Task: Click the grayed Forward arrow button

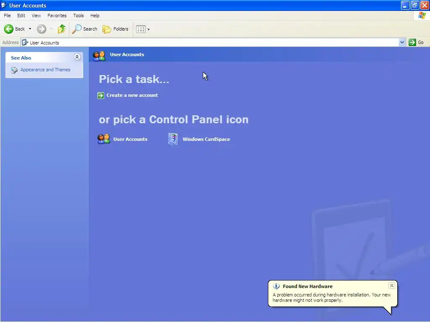Action: coord(42,29)
